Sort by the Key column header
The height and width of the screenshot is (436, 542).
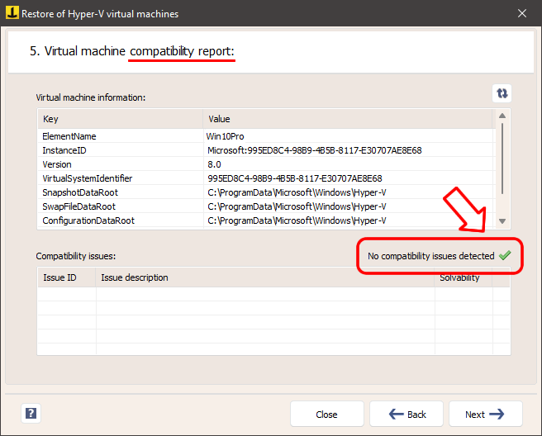pyautogui.click(x=121, y=119)
